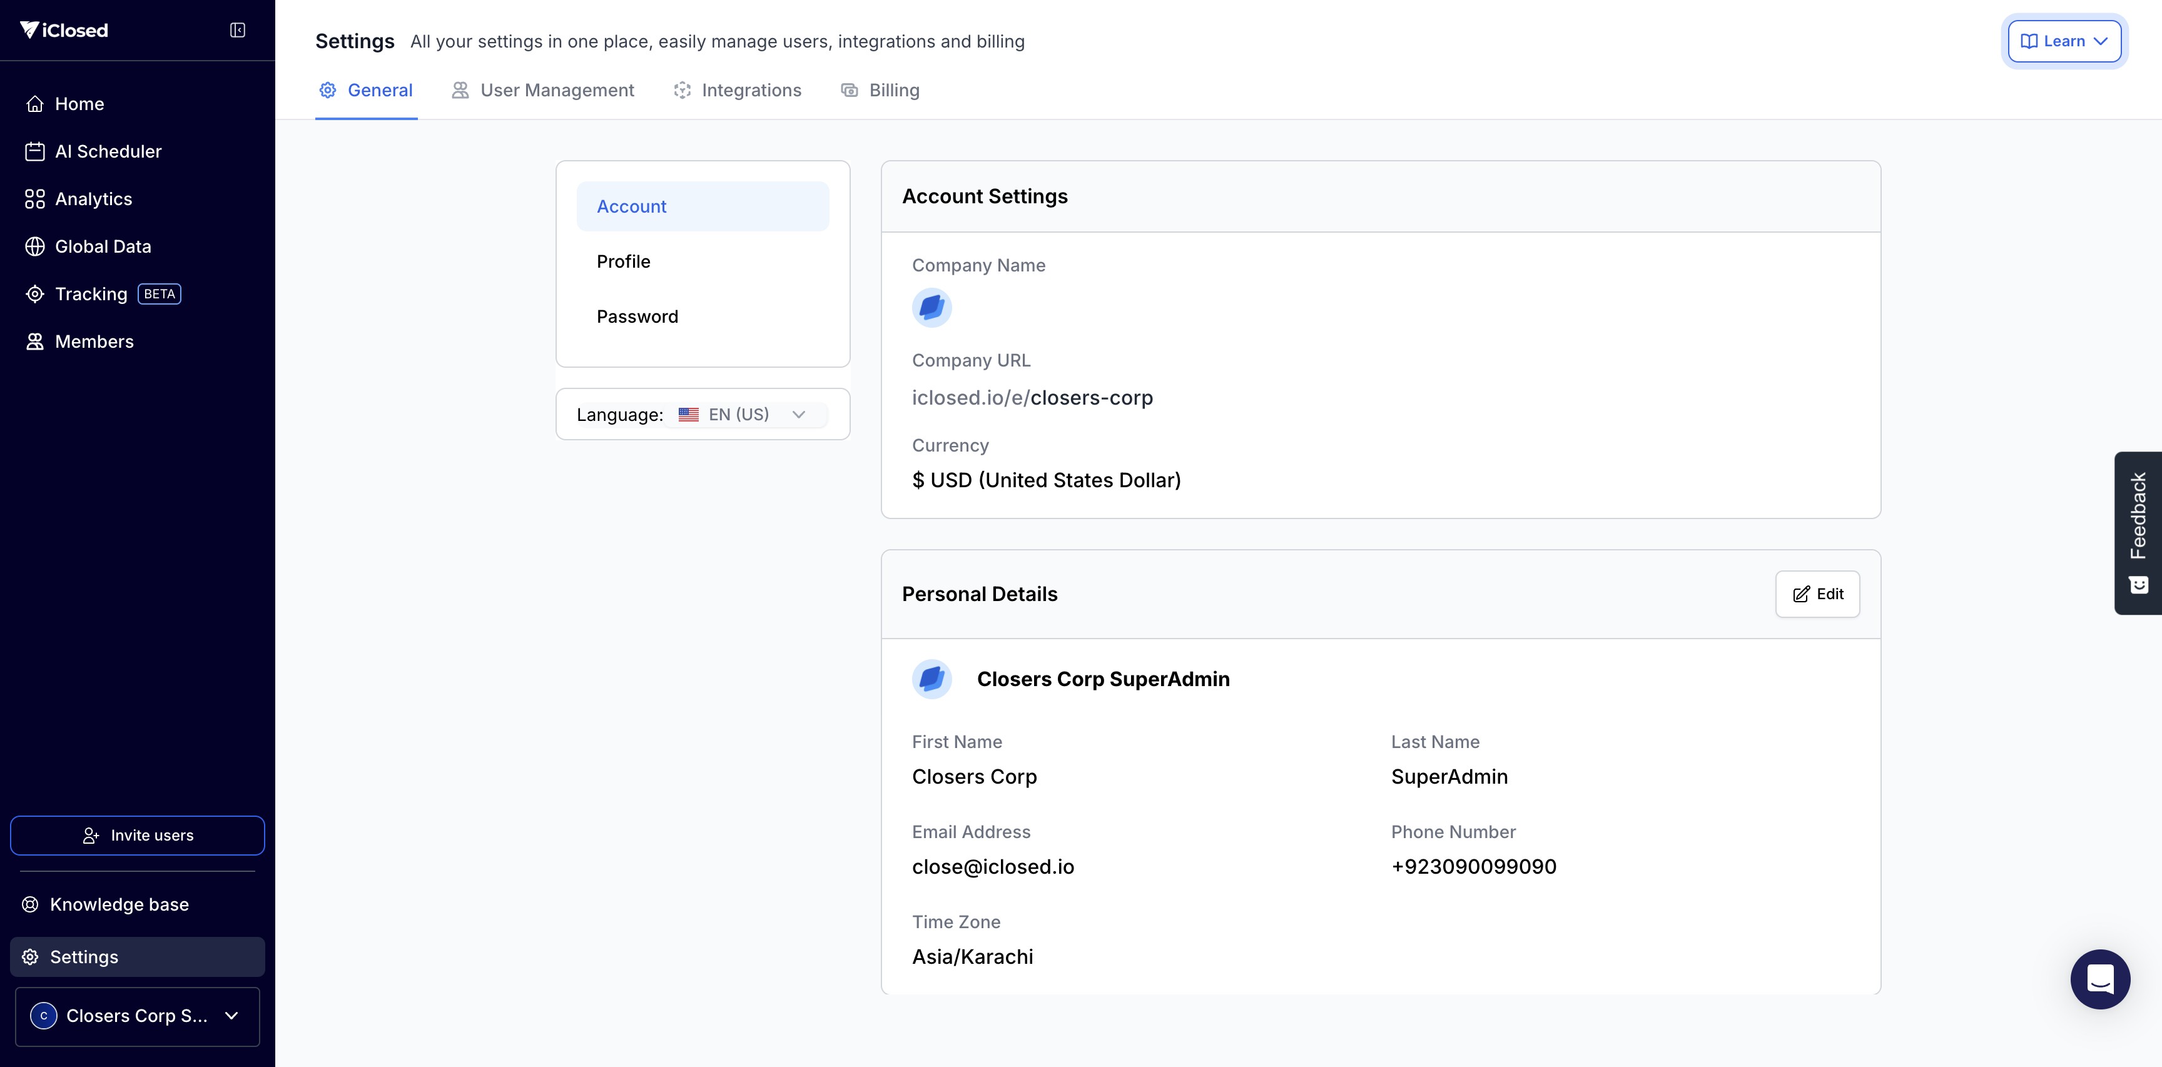Expand the Learn dropdown

pyautogui.click(x=2064, y=41)
